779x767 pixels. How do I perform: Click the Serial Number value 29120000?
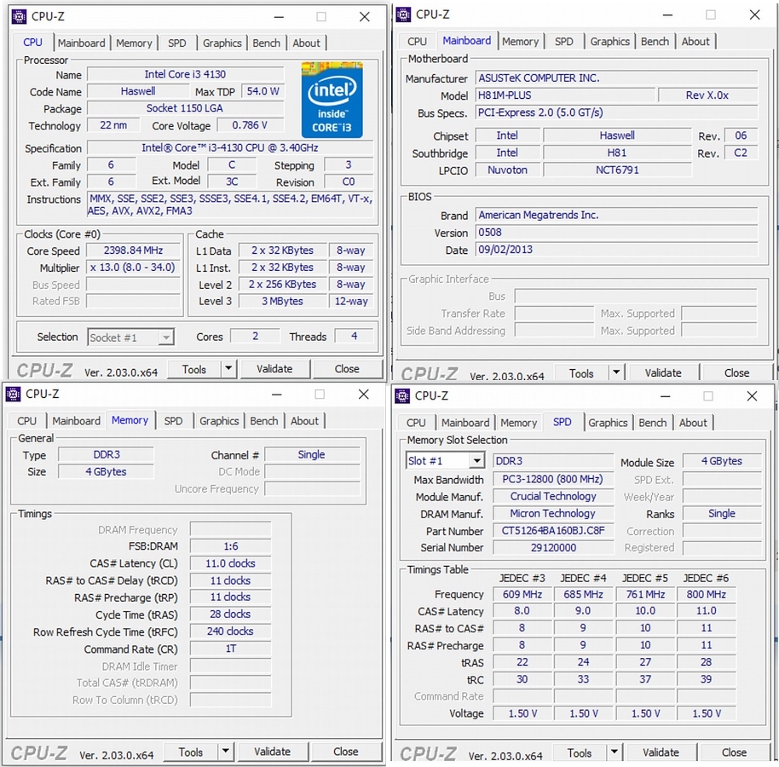(x=553, y=547)
